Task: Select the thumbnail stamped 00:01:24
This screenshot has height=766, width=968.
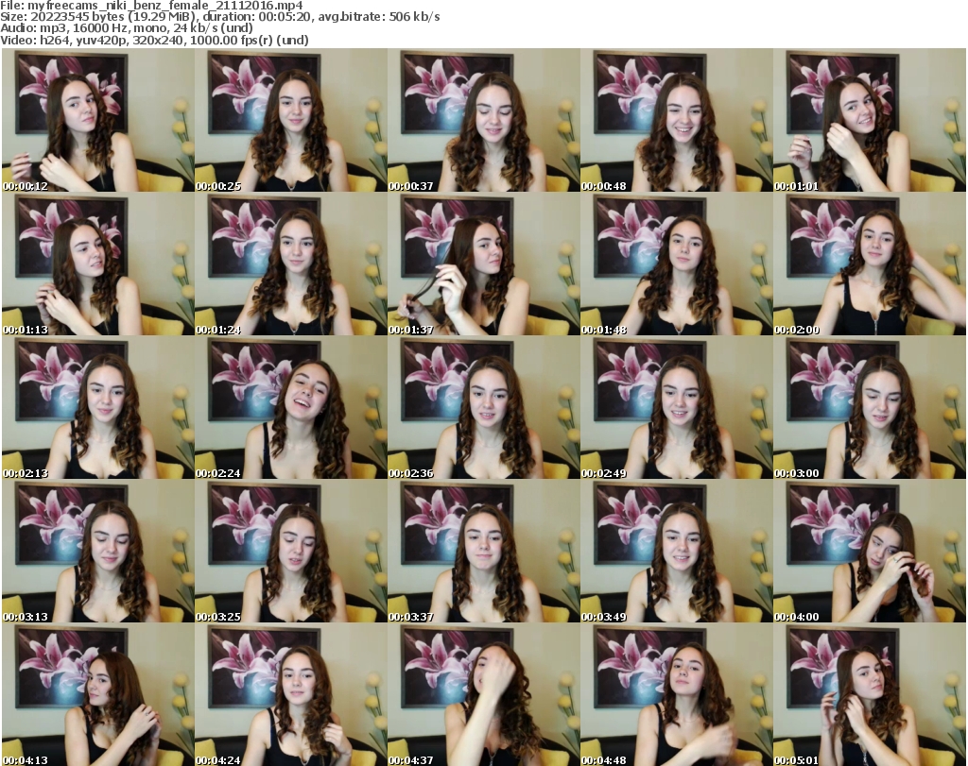Action: point(291,264)
